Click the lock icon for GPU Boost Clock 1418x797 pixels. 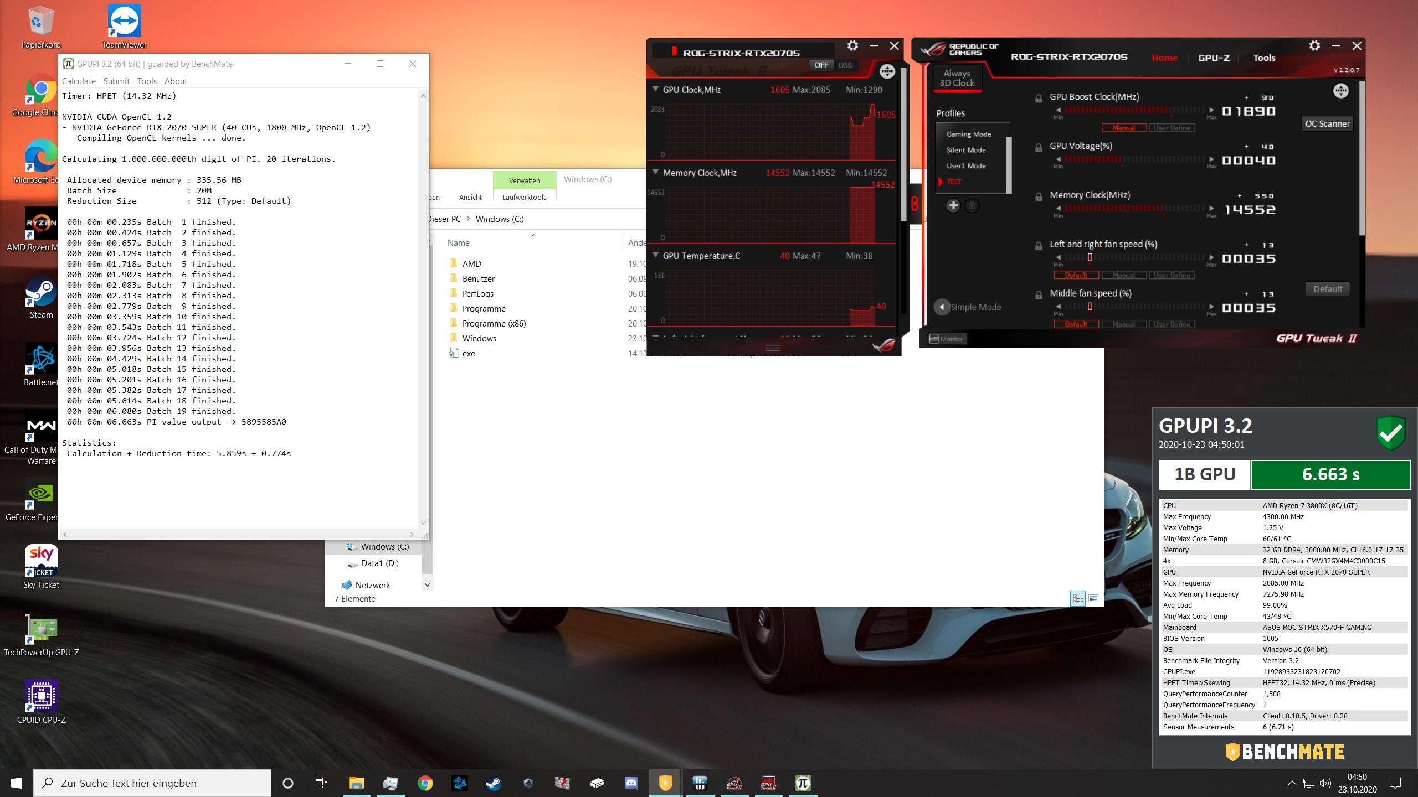1039,99
